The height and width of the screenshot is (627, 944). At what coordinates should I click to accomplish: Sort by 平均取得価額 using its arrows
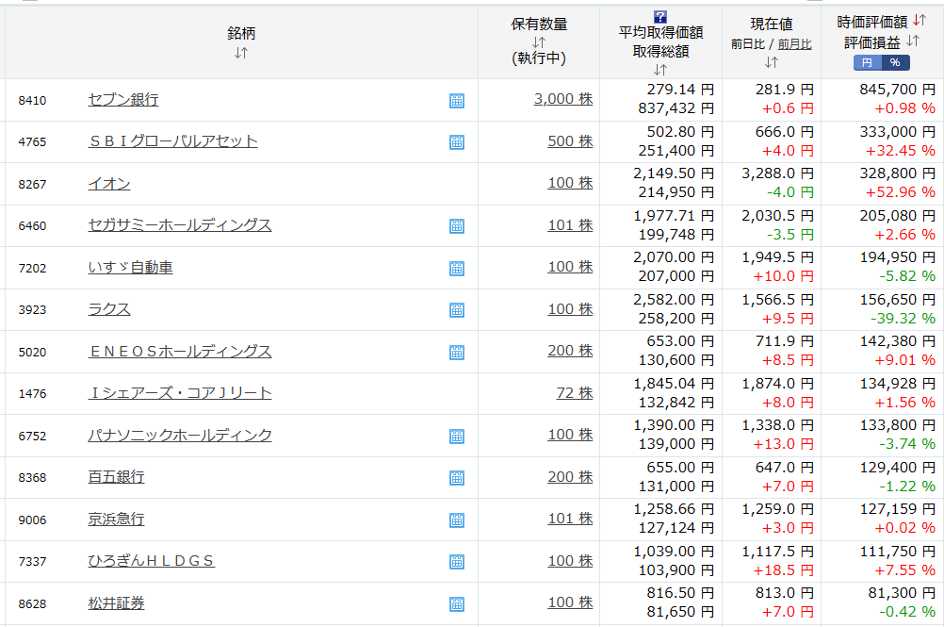(660, 69)
